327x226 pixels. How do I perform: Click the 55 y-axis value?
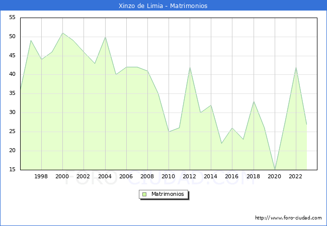coord(12,17)
